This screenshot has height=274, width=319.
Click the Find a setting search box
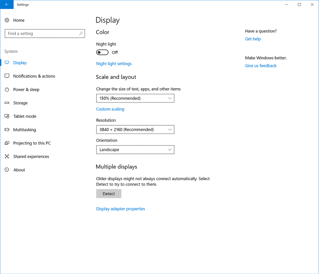pyautogui.click(x=40, y=34)
